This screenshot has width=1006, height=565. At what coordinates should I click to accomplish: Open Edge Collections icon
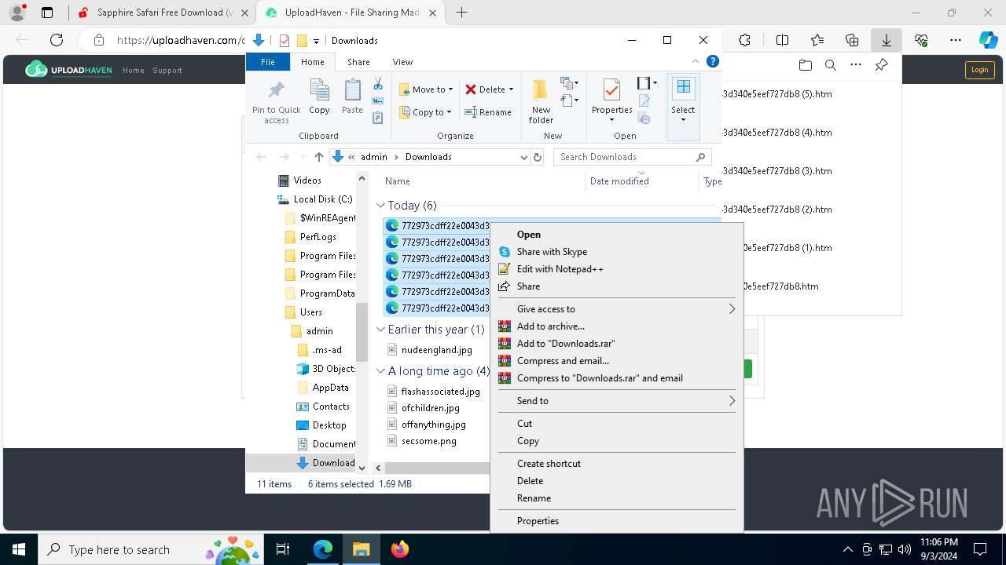(852, 40)
